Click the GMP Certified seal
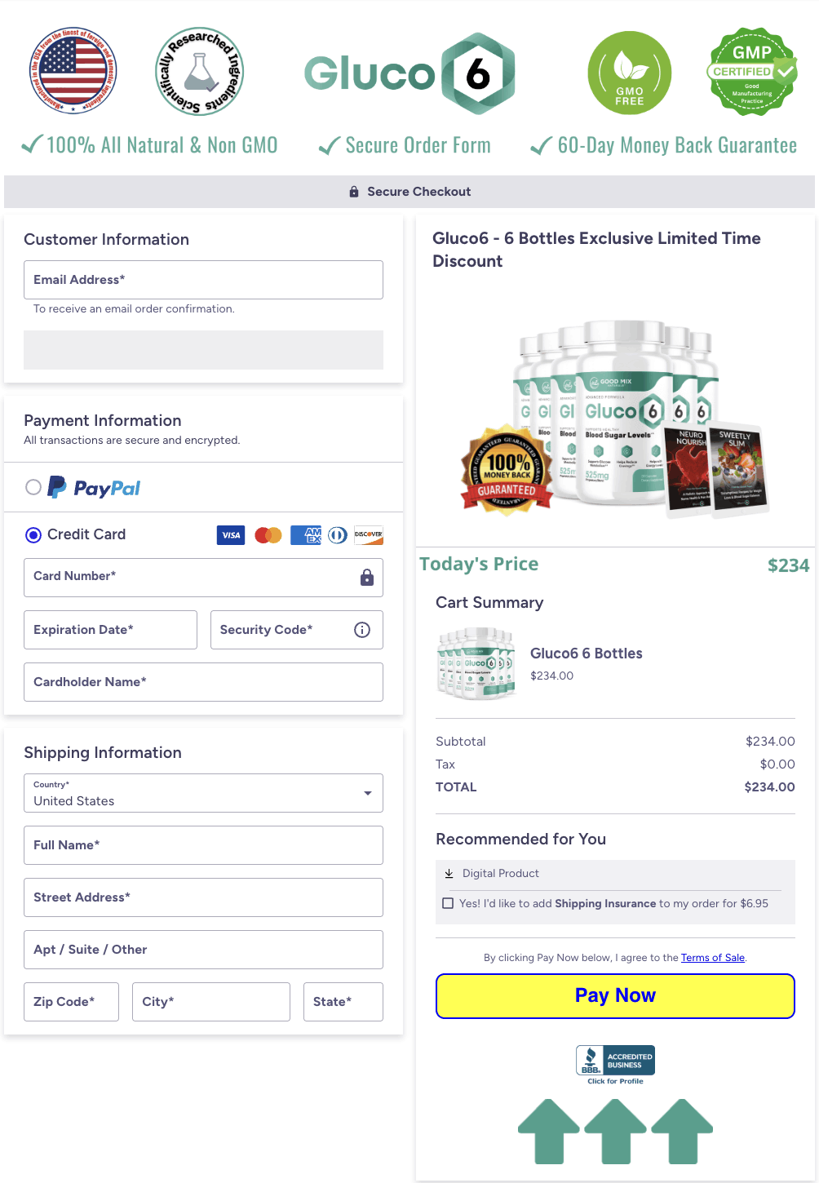 [751, 72]
